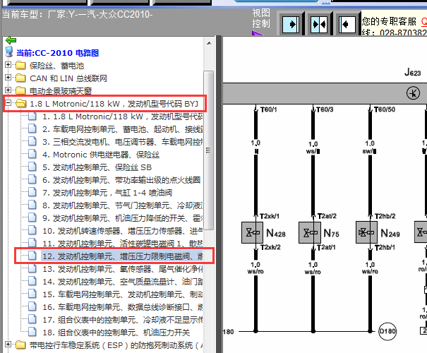Click the document icon of page 7

[32, 192]
